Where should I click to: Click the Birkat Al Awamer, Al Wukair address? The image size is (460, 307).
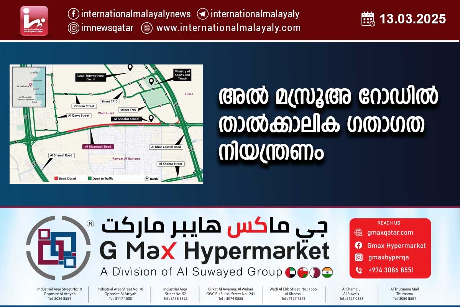[231, 294]
